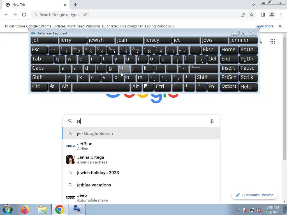Viewport: 287px width, 215px height.
Task: Toggle right Alt key on On-Screen Keyboard
Action: pos(136,87)
